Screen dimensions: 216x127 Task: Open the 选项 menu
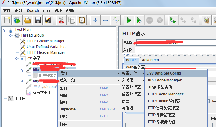(58, 11)
